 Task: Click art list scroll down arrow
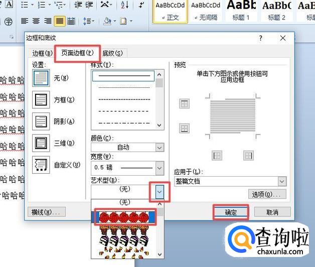[160, 254]
